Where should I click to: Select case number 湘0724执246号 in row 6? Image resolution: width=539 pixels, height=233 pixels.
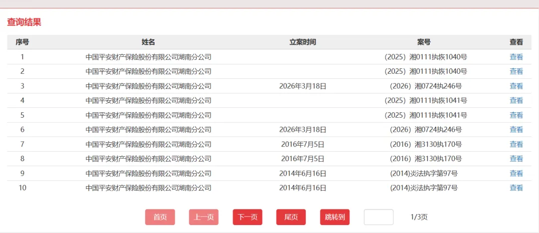click(x=426, y=130)
